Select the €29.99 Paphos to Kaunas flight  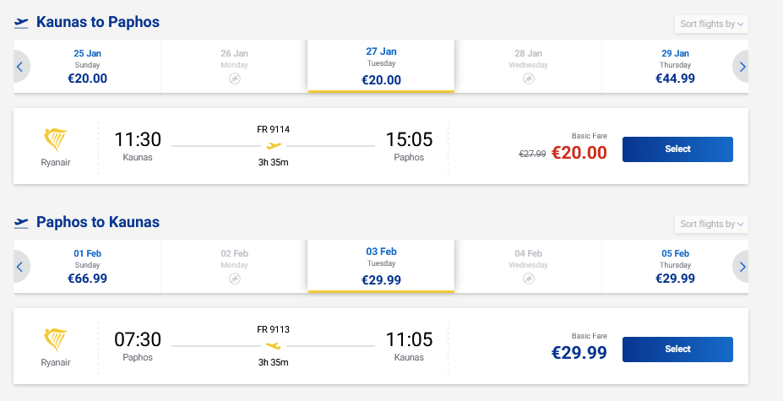[x=677, y=350]
